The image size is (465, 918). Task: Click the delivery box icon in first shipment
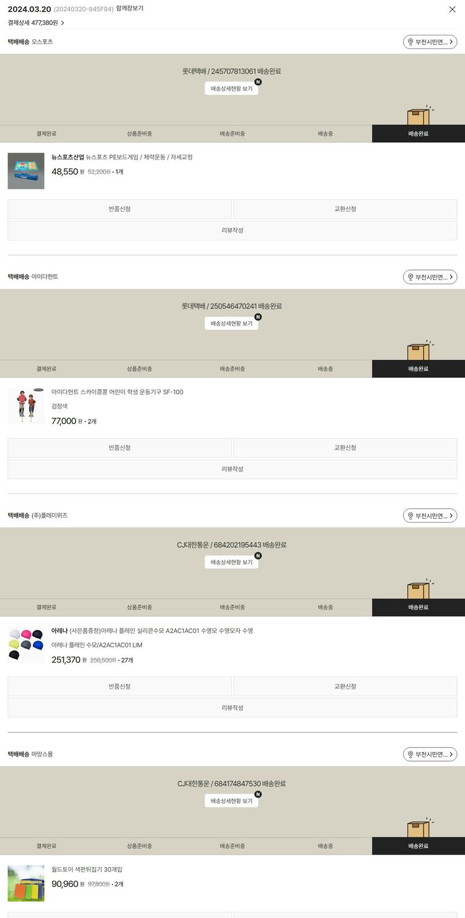coord(419,115)
